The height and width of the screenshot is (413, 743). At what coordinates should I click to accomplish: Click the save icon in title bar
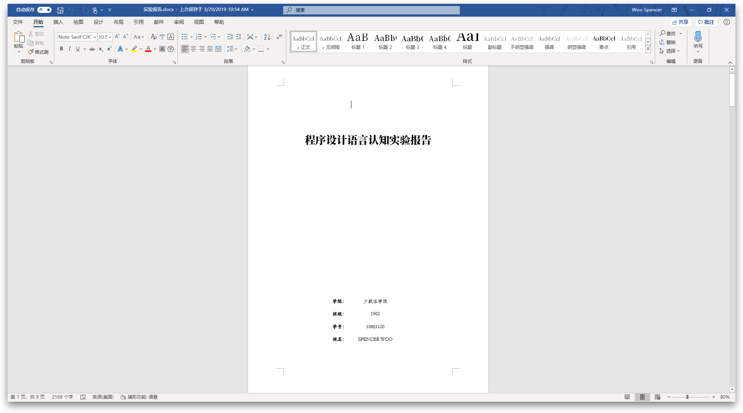60,10
